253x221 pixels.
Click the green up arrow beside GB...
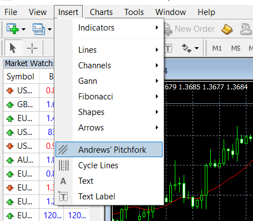10,105
